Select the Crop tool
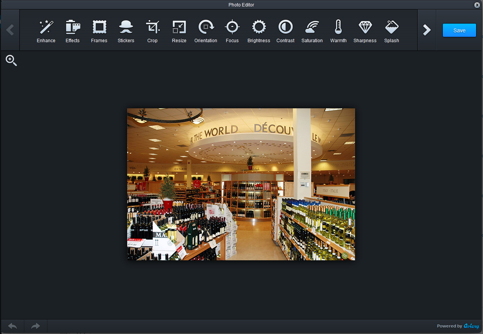Screen dimensions: 483x334 click(152, 31)
